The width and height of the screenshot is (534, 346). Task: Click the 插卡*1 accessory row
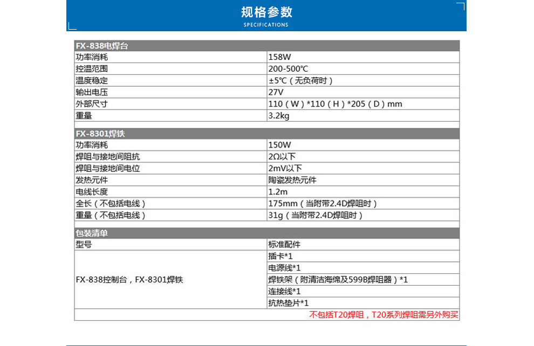point(363,256)
